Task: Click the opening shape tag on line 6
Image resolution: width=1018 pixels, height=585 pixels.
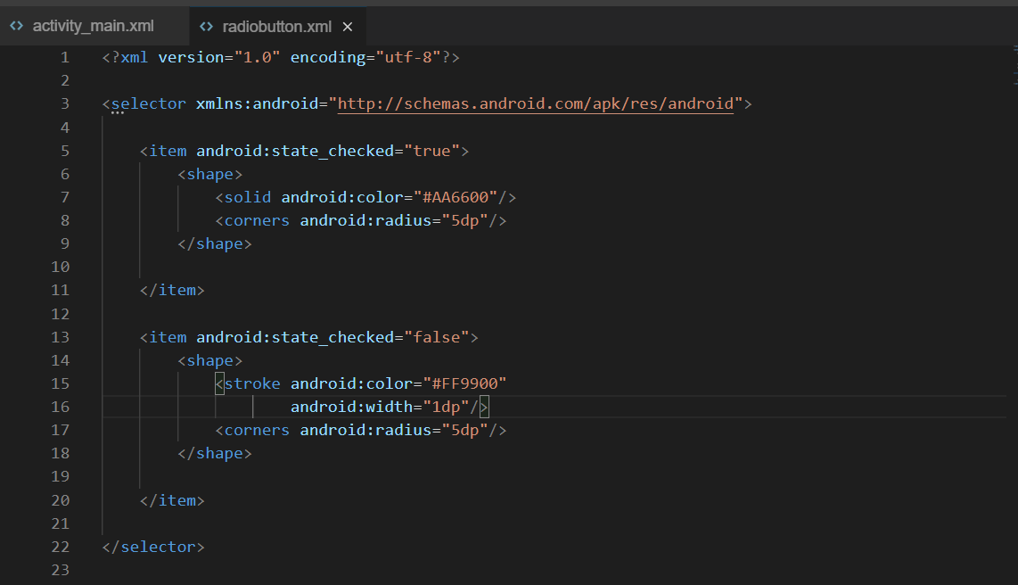Action: point(210,174)
